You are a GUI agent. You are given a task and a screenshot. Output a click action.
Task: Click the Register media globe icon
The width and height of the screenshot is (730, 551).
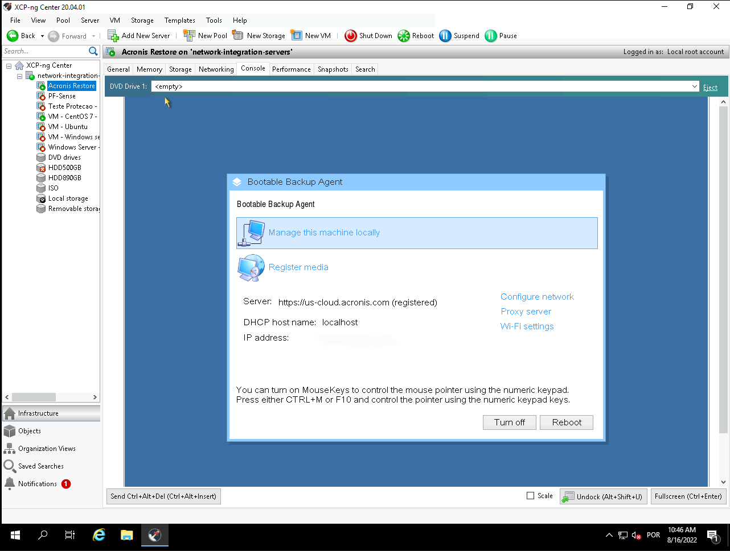click(x=251, y=268)
